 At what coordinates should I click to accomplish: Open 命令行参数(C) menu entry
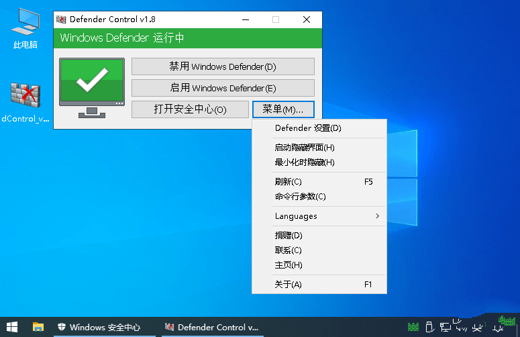tap(300, 197)
